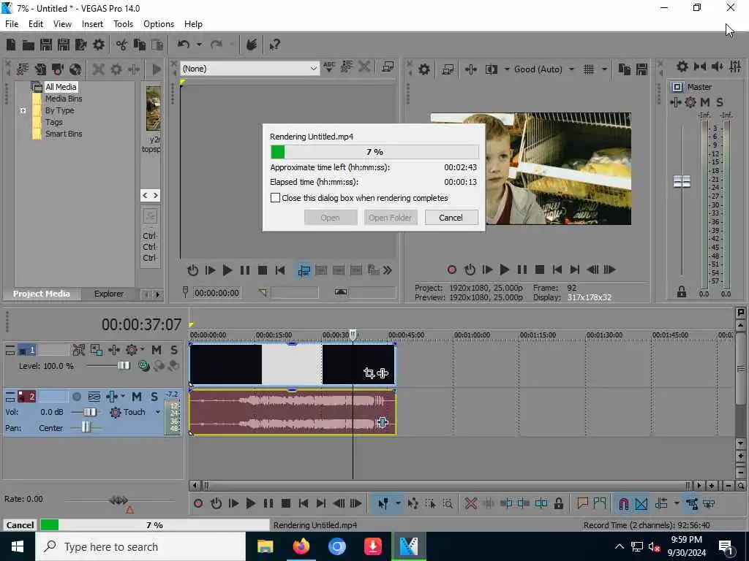Image resolution: width=749 pixels, height=561 pixels.
Task: Toggle Master bus Mute M button
Action: [x=704, y=102]
